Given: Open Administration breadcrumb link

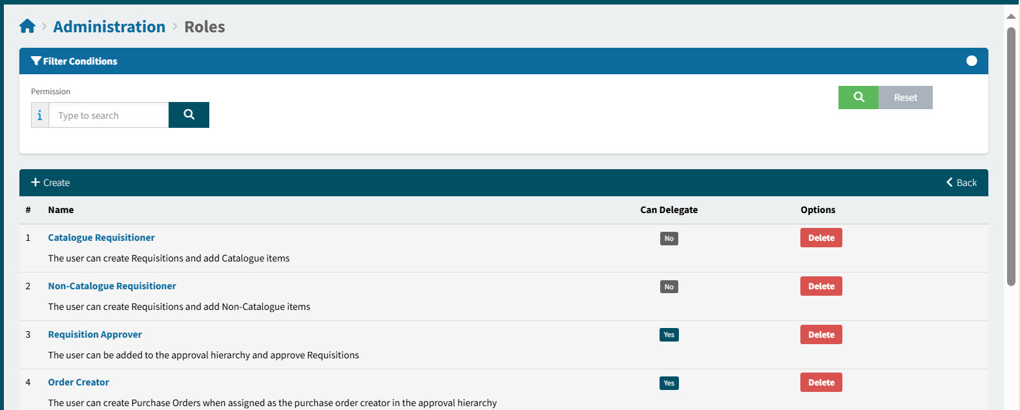Looking at the screenshot, I should [109, 26].
